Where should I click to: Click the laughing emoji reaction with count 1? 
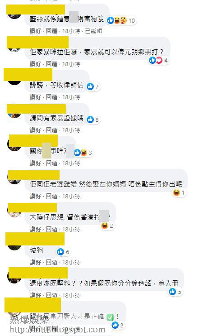[176, 192]
